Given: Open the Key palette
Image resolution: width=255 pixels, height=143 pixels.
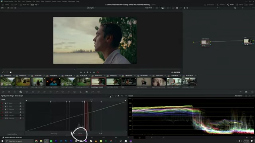Looking at the screenshot, I should [x=86, y=92].
